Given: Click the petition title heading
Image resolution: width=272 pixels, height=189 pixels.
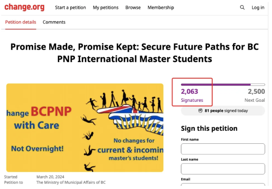Looking at the screenshot, I should coord(135,53).
